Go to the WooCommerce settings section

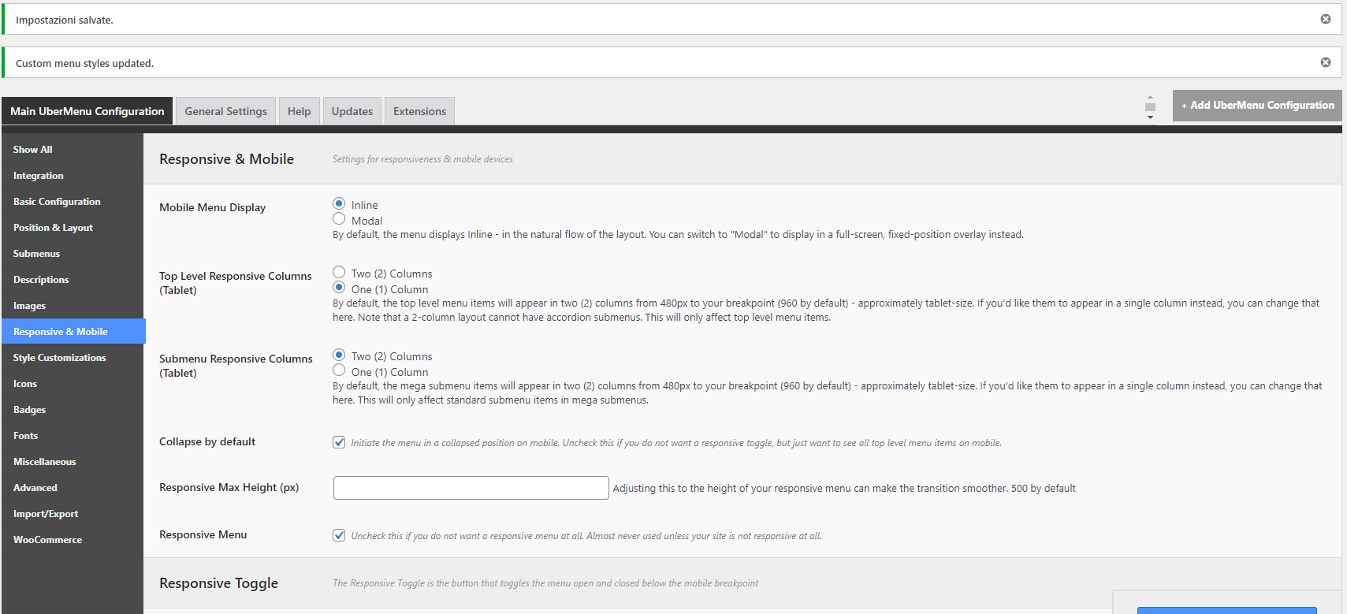(x=47, y=540)
